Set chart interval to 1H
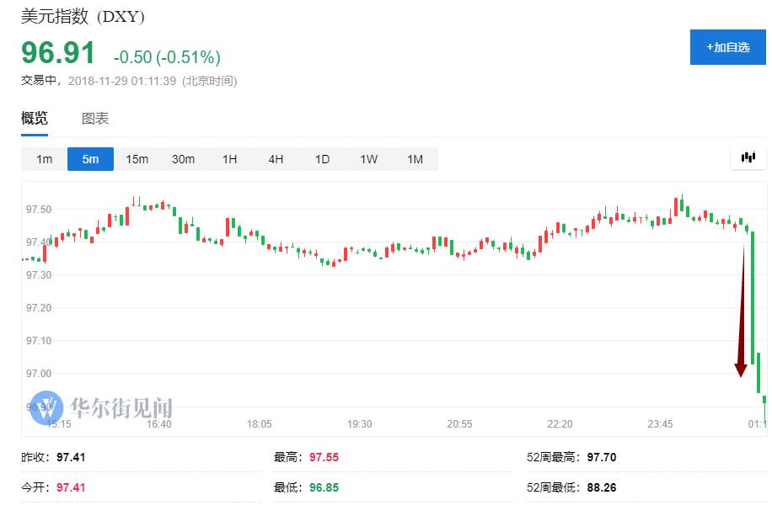 coord(229,159)
